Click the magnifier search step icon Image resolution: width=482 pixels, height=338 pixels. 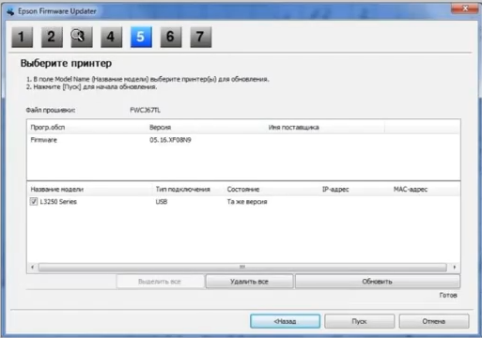82,37
